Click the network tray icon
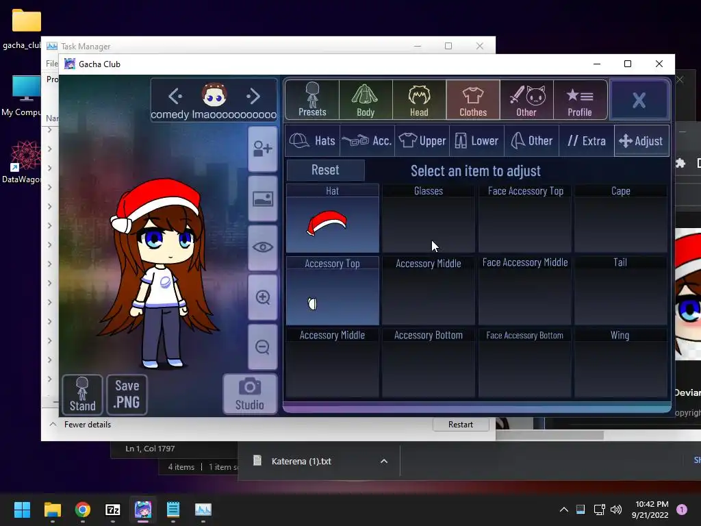The width and height of the screenshot is (701, 526). (599, 510)
